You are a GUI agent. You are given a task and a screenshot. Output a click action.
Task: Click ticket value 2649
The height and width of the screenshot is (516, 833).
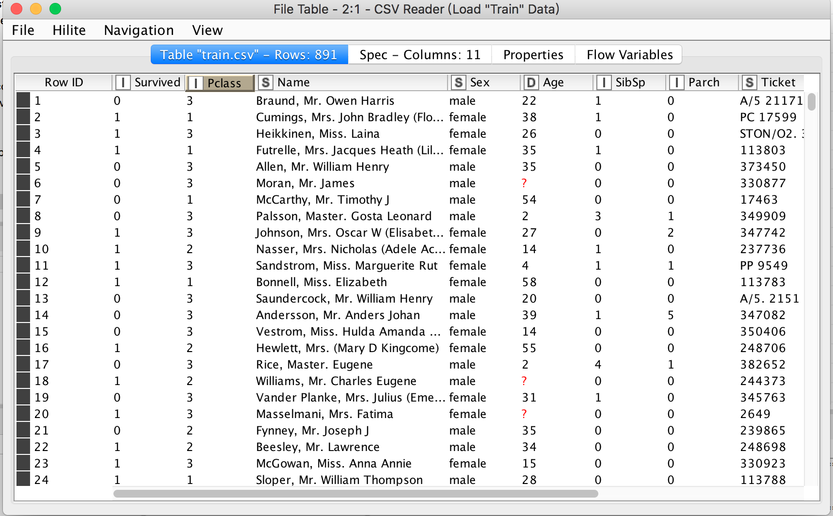(x=755, y=414)
